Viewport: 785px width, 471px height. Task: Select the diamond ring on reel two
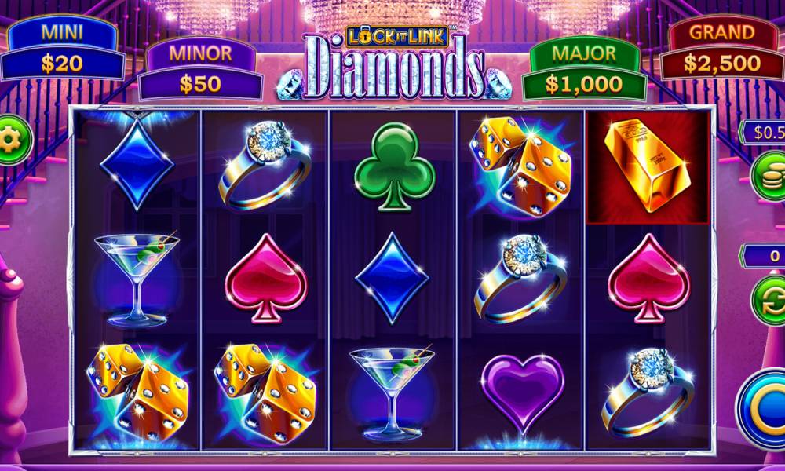265,165
